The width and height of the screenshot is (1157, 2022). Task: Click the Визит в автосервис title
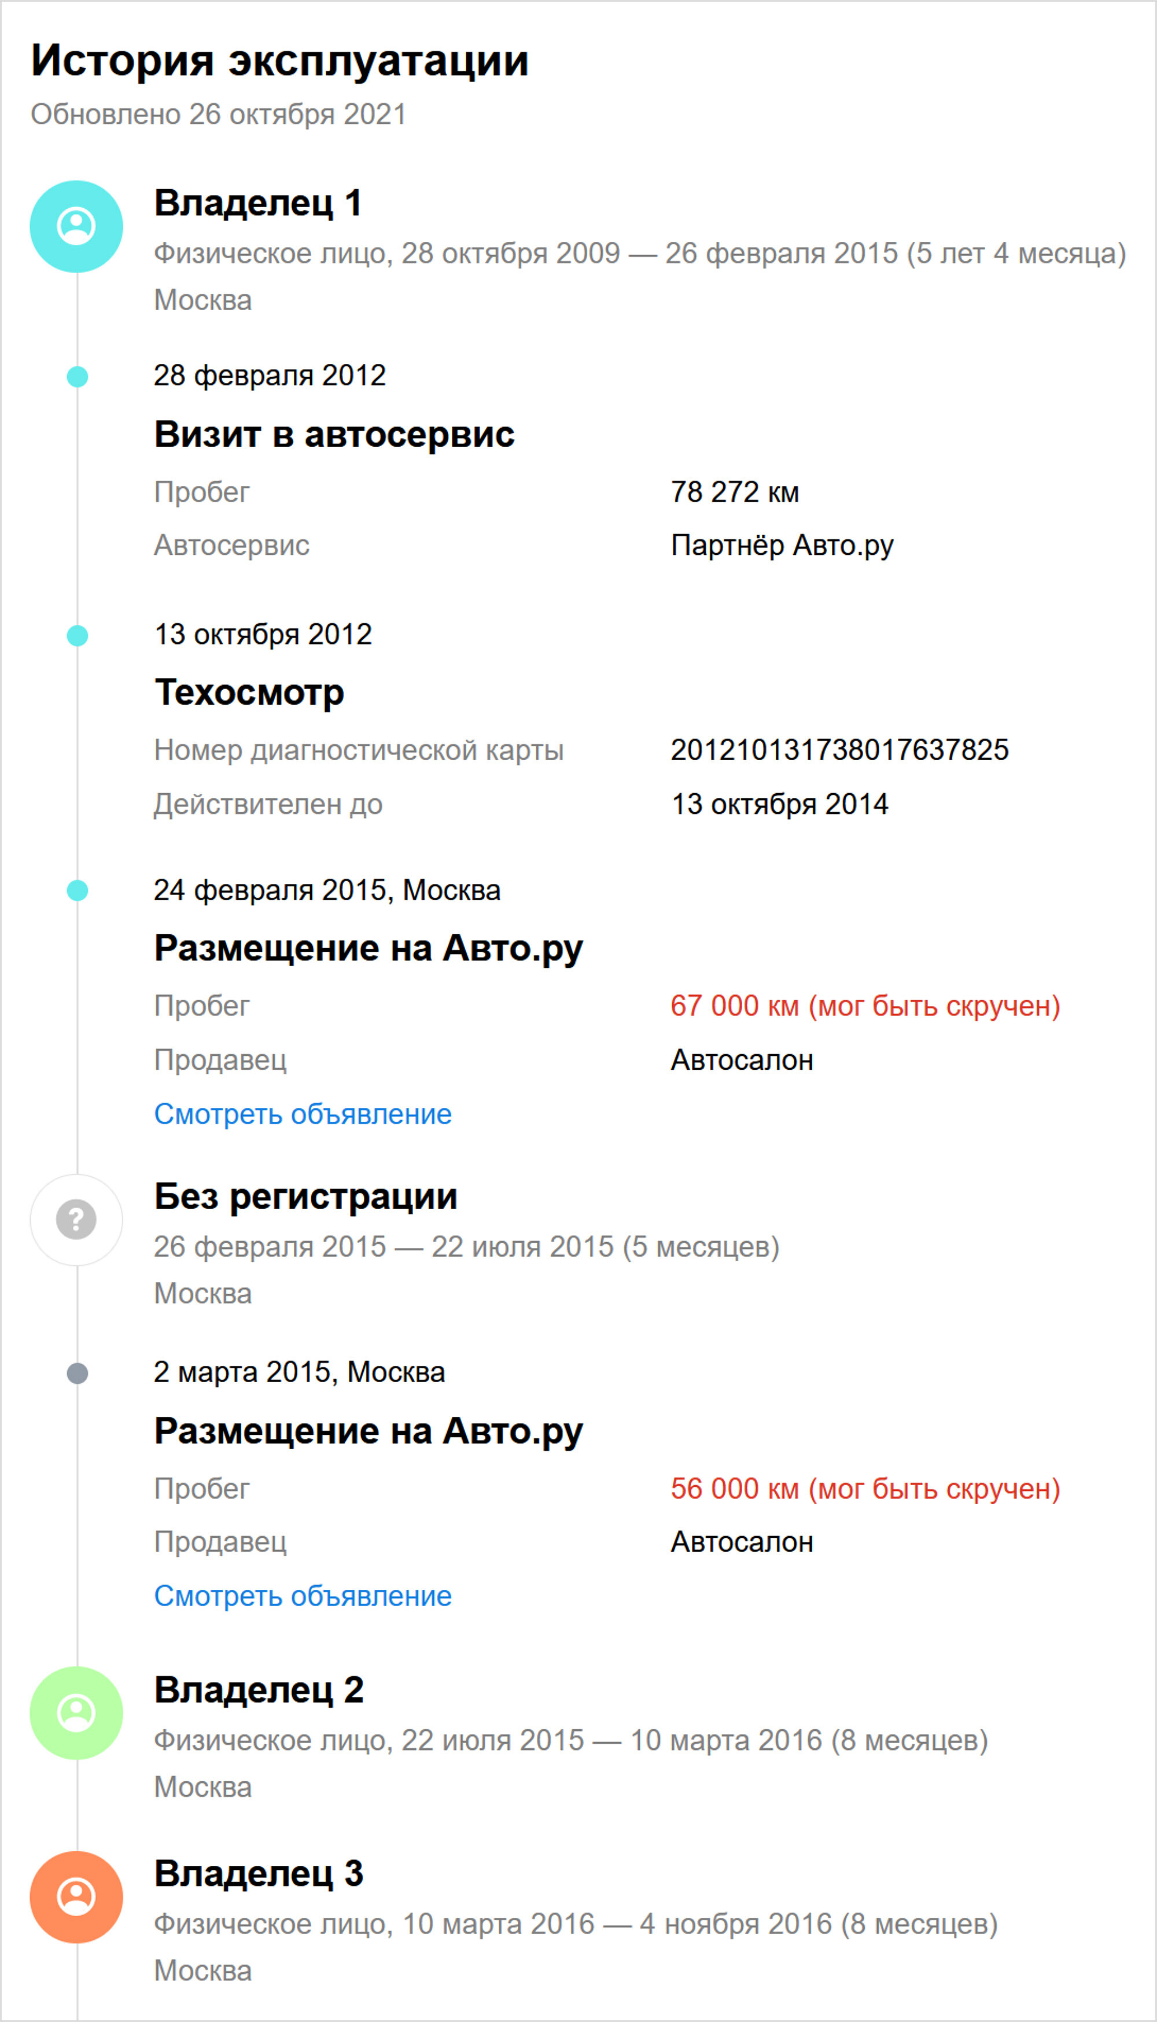(334, 434)
